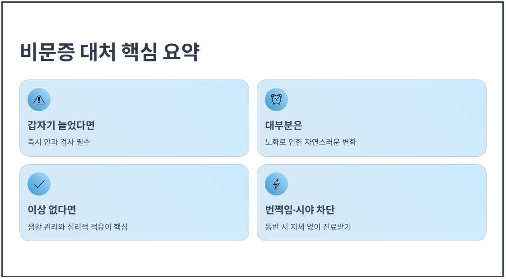The width and height of the screenshot is (506, 279).
Task: Click the word '비문증' in the slide title
Action: point(47,51)
